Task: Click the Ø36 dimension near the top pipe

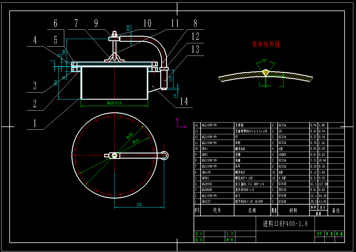Action: [128, 28]
